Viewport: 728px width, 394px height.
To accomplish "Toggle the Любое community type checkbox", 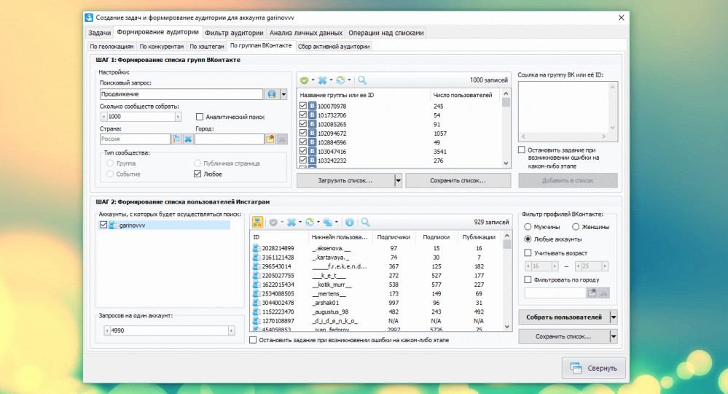I will (x=197, y=174).
